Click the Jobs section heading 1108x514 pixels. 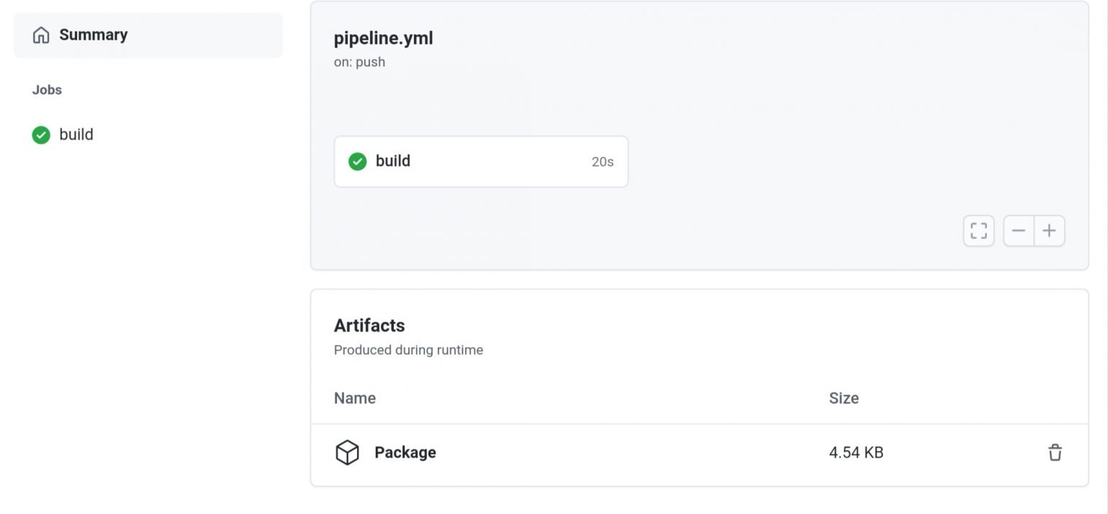[47, 89]
